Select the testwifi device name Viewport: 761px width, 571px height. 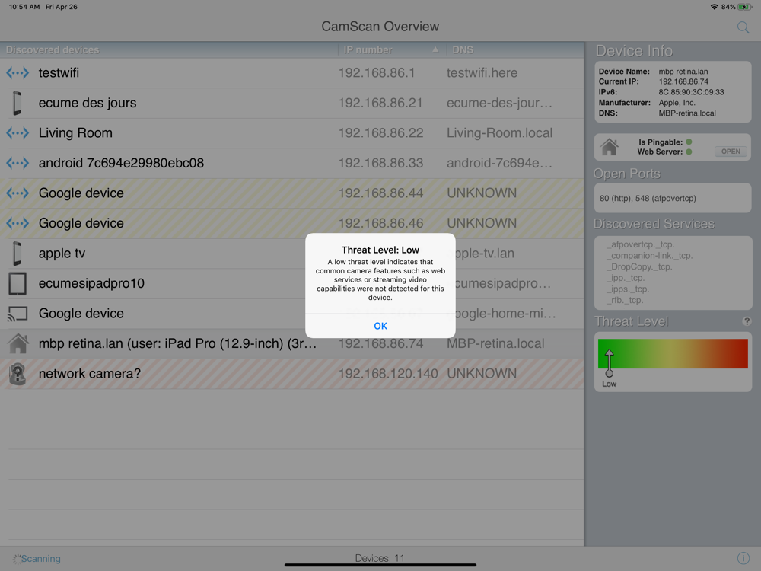pyautogui.click(x=59, y=73)
